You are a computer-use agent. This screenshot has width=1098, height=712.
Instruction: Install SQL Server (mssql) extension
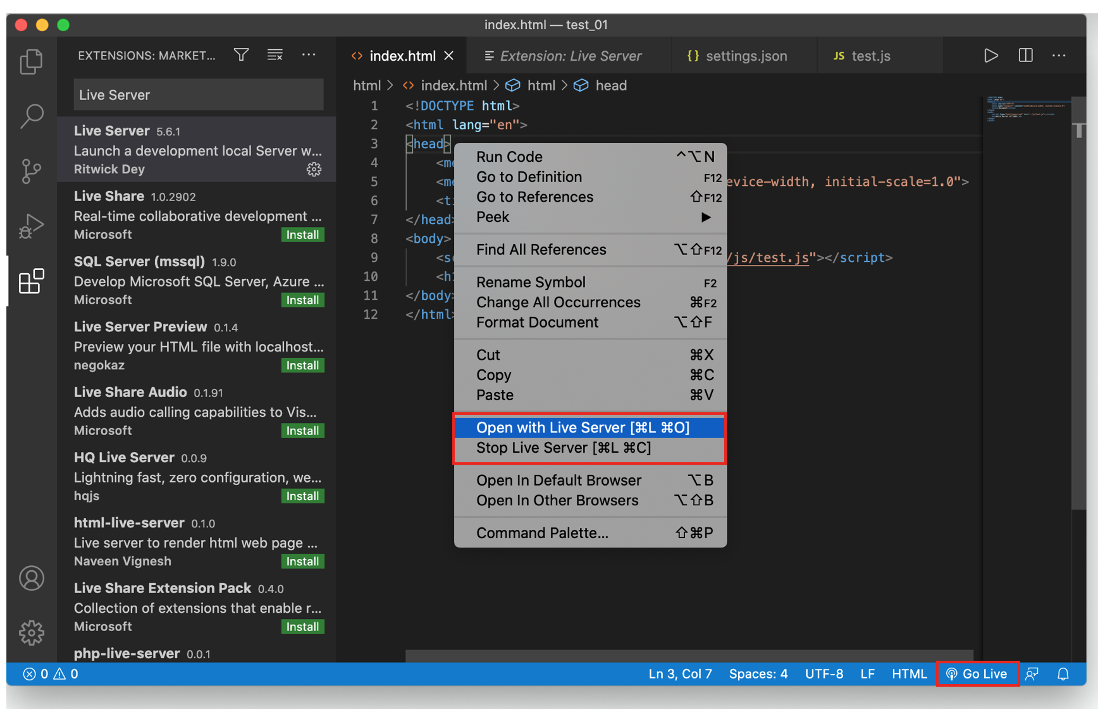302,300
